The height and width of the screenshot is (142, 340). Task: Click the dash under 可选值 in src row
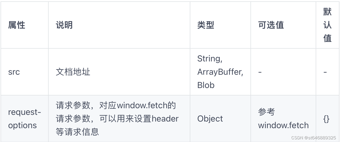coord(260,72)
